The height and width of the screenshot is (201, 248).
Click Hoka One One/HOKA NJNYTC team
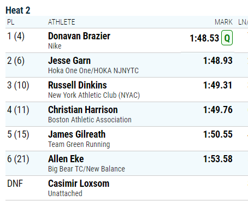[93, 70]
